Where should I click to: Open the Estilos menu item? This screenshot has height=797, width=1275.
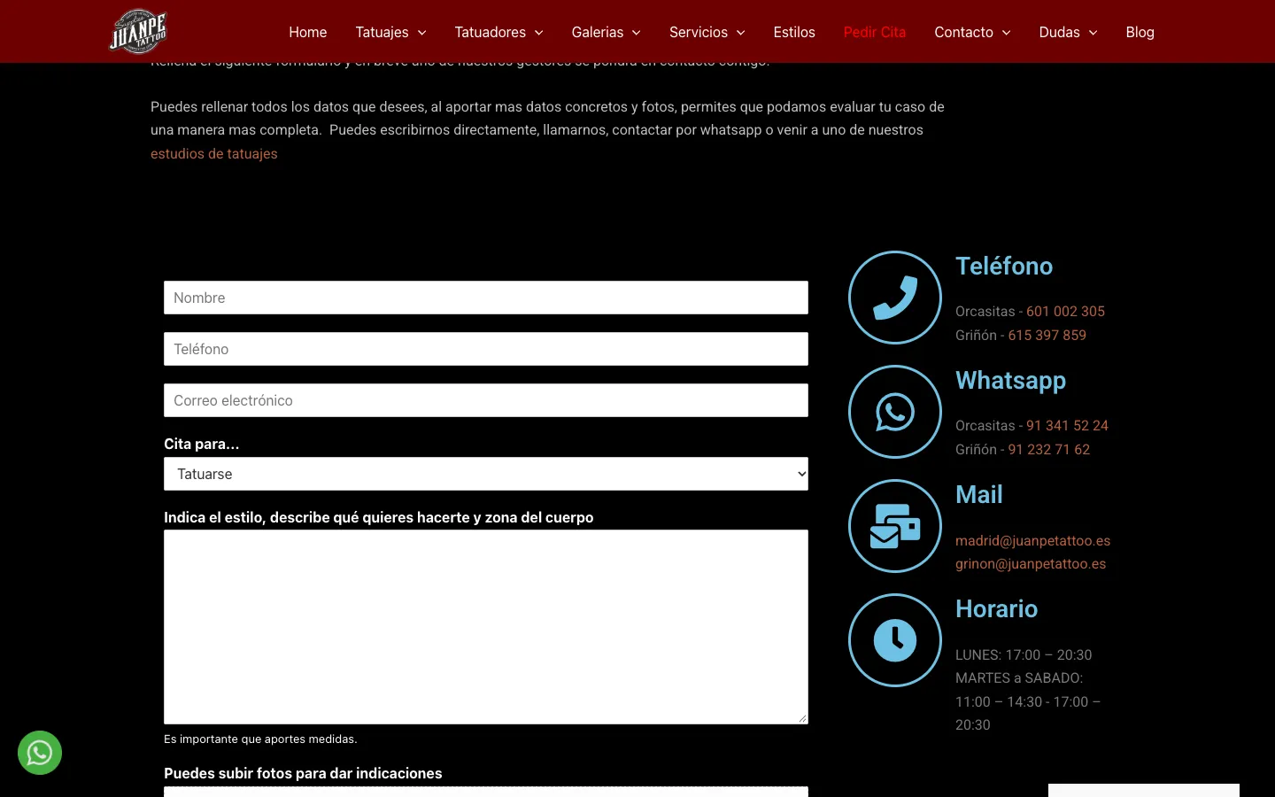pyautogui.click(x=794, y=32)
